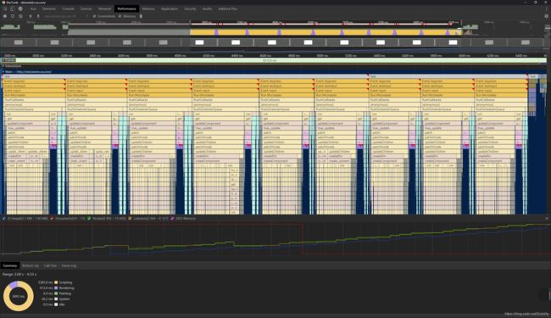
Task: Start recording with the record button
Action: tap(5, 16)
